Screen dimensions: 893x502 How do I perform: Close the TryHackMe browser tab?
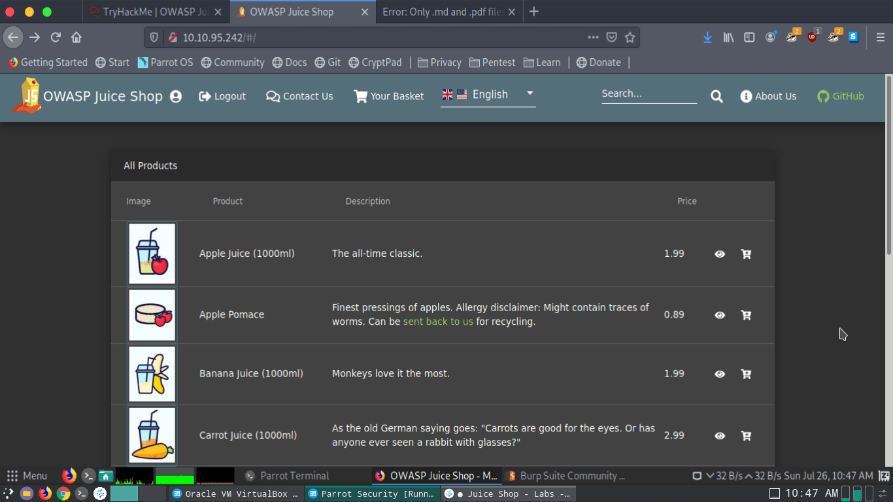coord(218,12)
